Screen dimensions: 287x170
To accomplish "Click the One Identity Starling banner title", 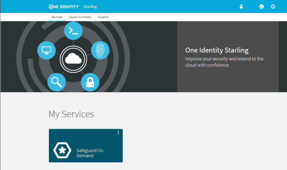I will pyautogui.click(x=217, y=50).
